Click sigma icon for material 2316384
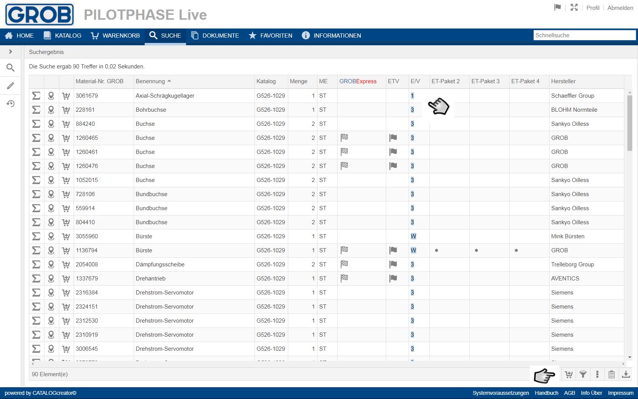Screen dimensions: 638x399 (36, 293)
